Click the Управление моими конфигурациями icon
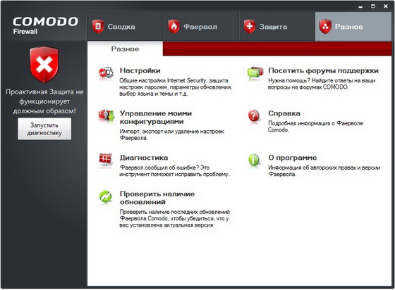 [106, 116]
